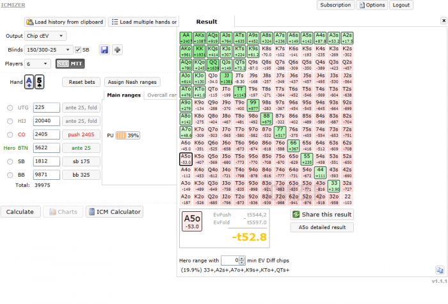
Task: Click the copy hero range icon
Action: click(x=440, y=269)
